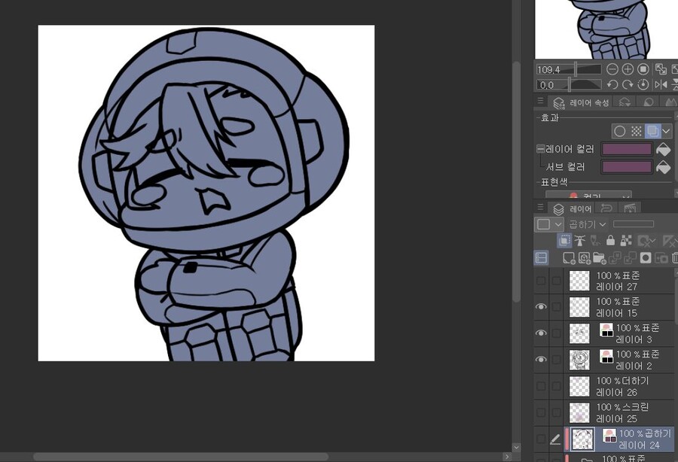Expand the effect options dropdown arrow

[667, 131]
